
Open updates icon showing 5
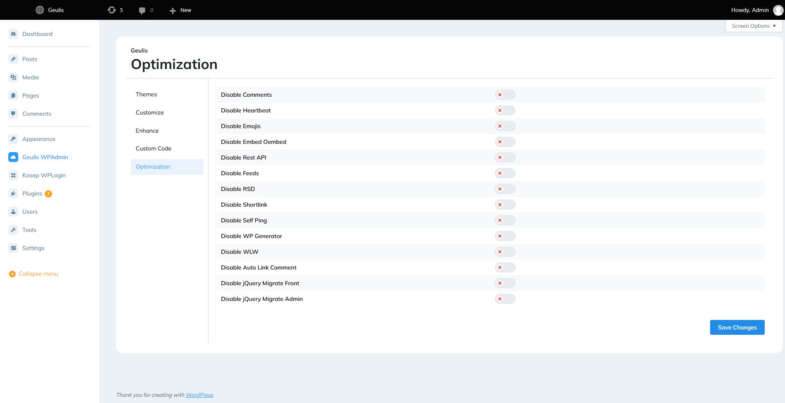112,10
